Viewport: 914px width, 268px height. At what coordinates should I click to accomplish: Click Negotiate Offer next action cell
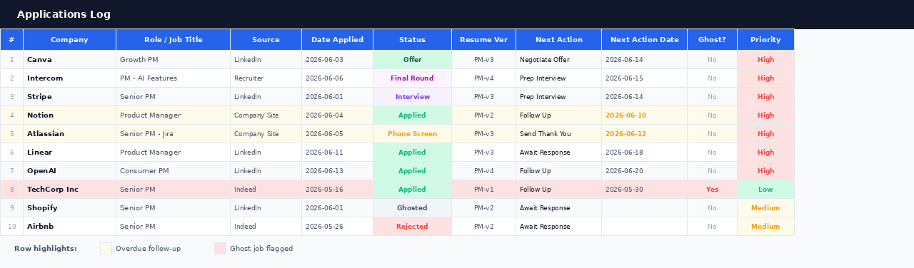(558, 60)
